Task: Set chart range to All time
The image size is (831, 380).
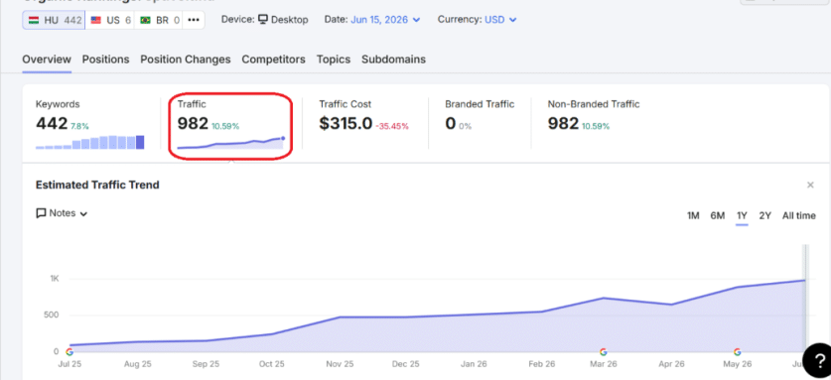Action: click(x=799, y=215)
